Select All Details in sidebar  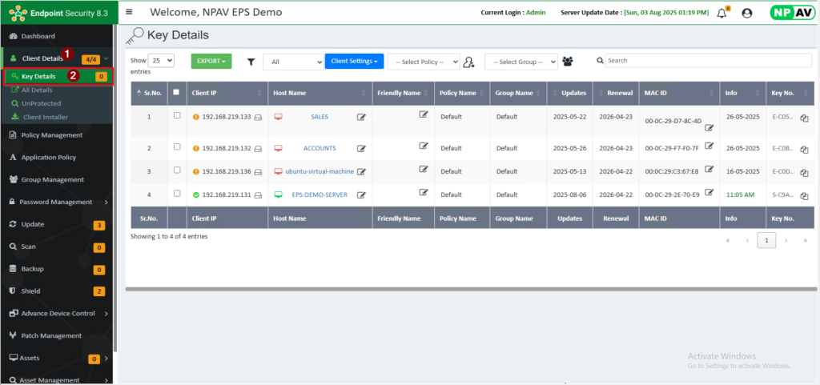[36, 90]
